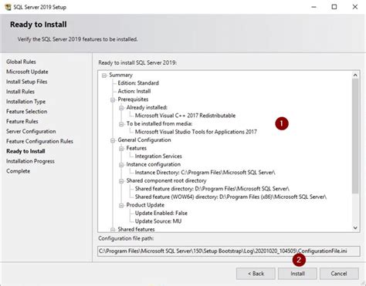Screen dimensions: 366x286
Task: Select Feature Configuration Rules step
Action: pyautogui.click(x=39, y=141)
